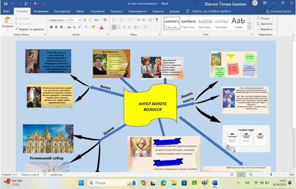Image resolution: width=296 pixels, height=189 pixels.
Task: Click the text effects glowing A icon
Action: [x=86, y=28]
